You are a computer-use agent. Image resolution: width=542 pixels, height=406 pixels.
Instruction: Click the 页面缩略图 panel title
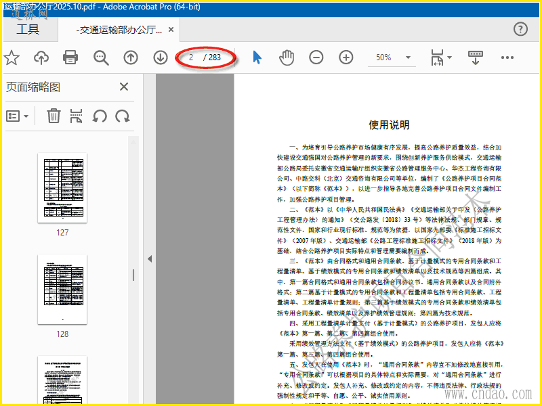tap(33, 87)
